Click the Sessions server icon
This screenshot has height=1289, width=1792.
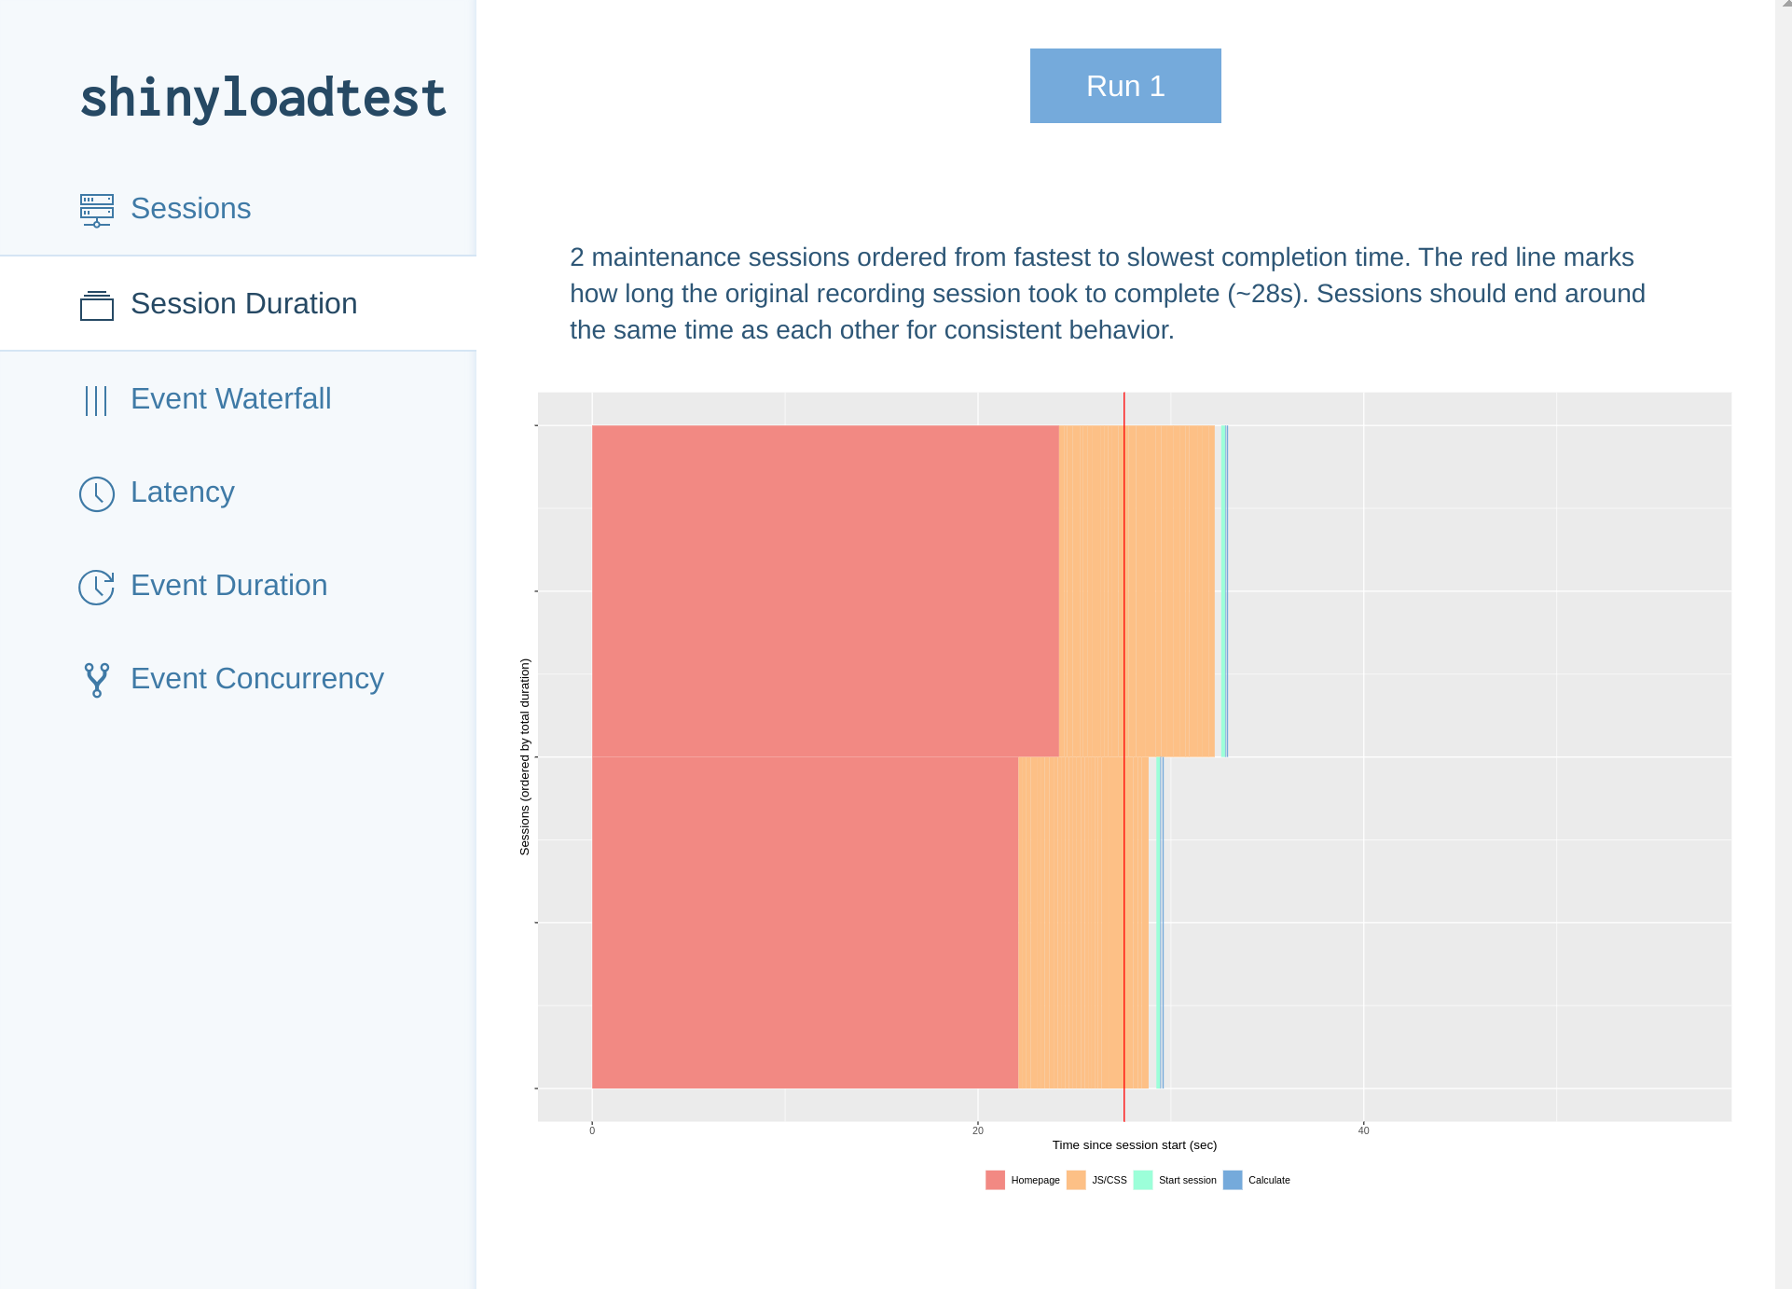pyautogui.click(x=96, y=210)
